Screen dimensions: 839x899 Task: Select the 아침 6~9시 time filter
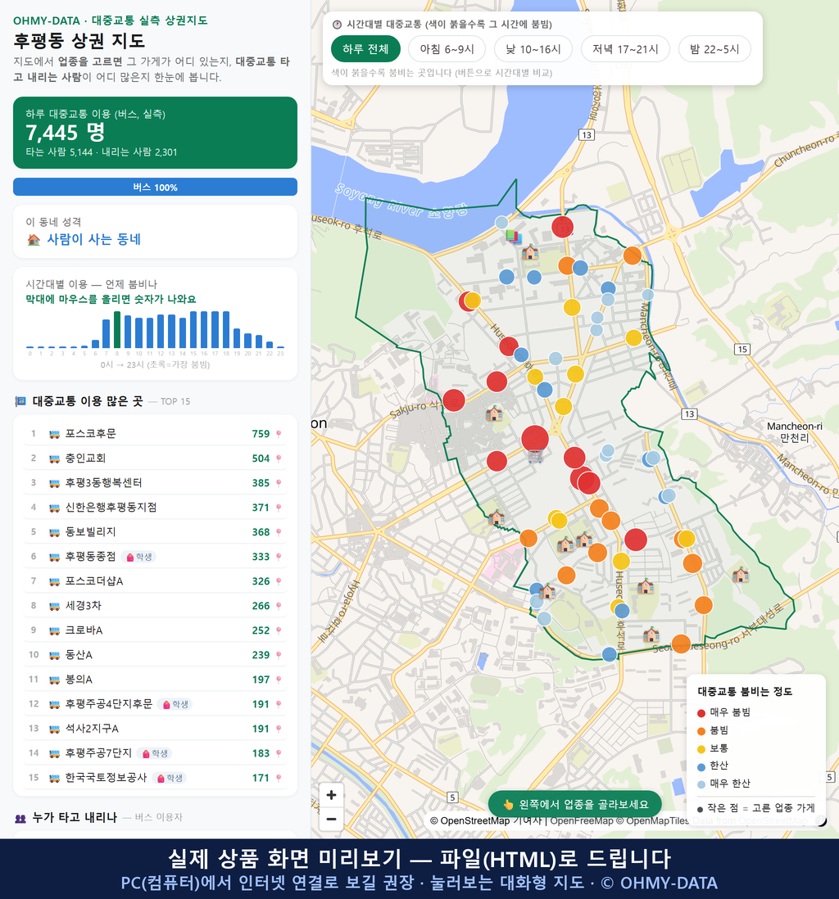447,49
